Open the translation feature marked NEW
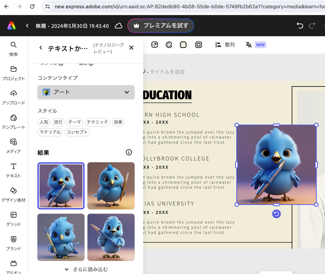325x274 pixels. [251, 45]
